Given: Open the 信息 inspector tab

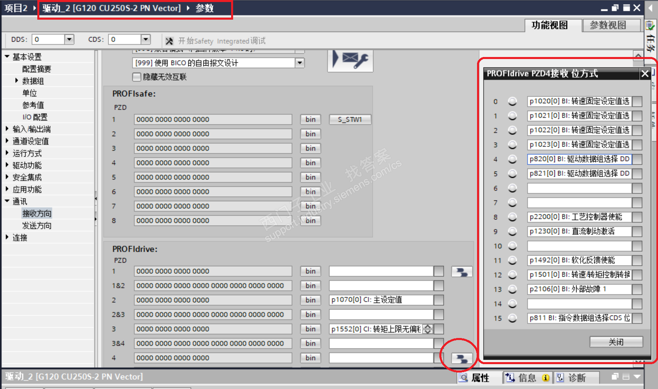Looking at the screenshot, I should pyautogui.click(x=527, y=378).
